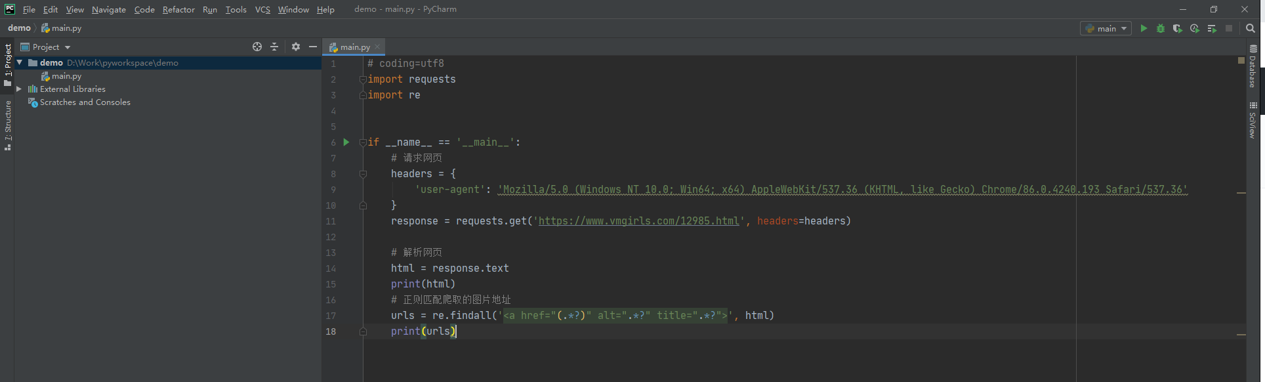Click the fold end marker on line 18

coord(363,331)
